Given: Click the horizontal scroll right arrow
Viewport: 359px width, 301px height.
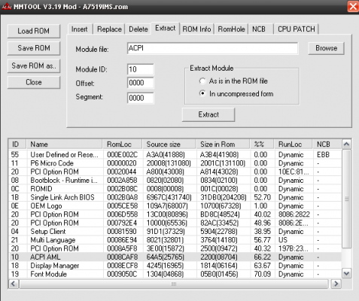Looking at the screenshot, I should tap(336, 284).
